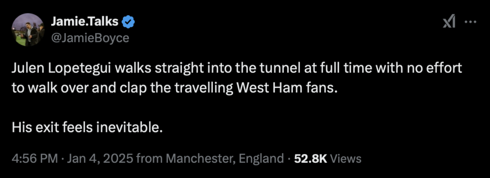View the 52.8K view count
490x178 pixels.
pos(310,159)
